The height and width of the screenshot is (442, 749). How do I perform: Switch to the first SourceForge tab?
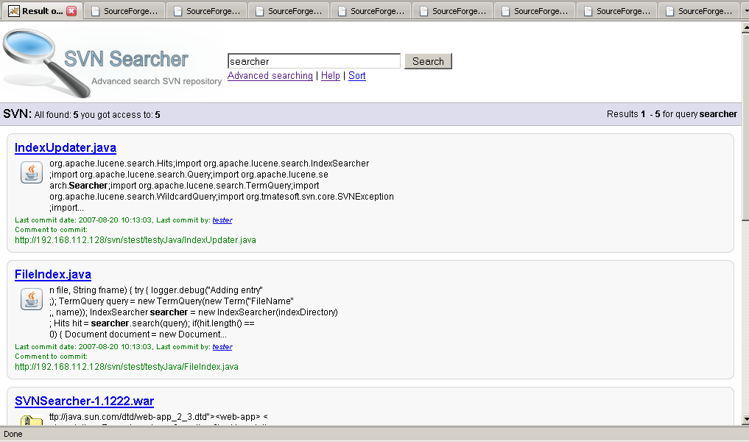(x=124, y=11)
